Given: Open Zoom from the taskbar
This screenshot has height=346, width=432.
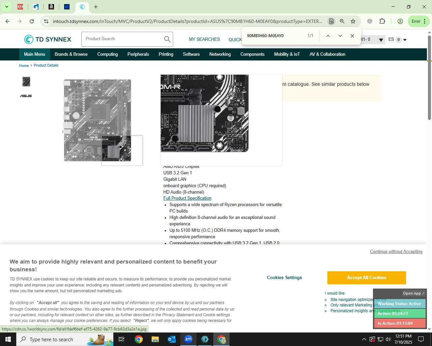Looking at the screenshot, I should 188,339.
